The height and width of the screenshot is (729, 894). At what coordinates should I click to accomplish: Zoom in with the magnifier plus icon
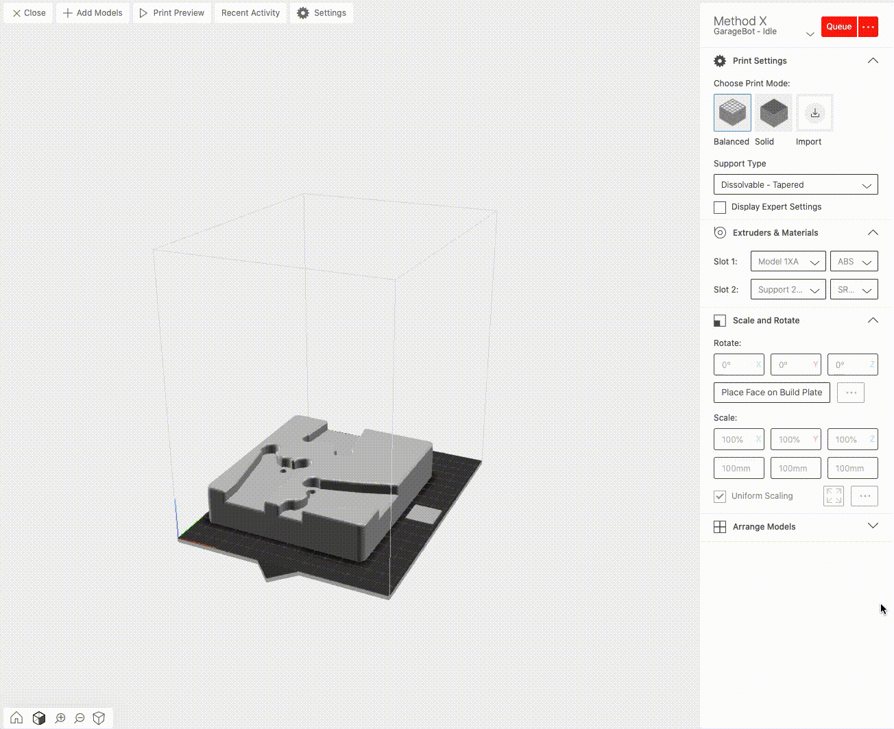pos(60,718)
